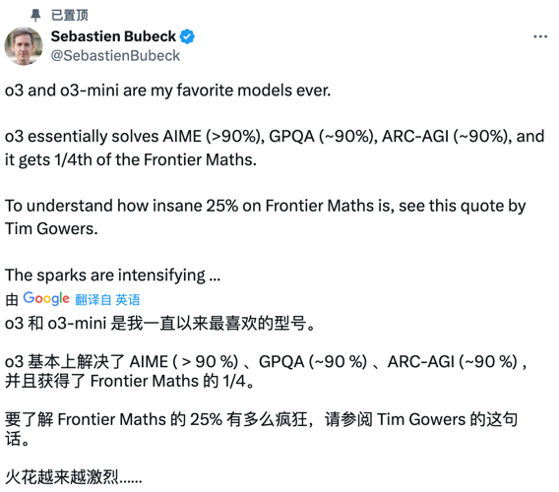
Task: Click "The sparks are intensifying ..." line
Action: (x=112, y=276)
